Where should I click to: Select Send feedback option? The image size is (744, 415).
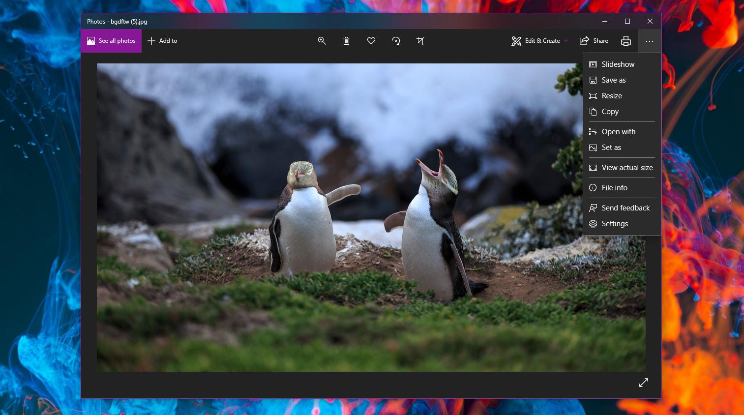(x=622, y=208)
